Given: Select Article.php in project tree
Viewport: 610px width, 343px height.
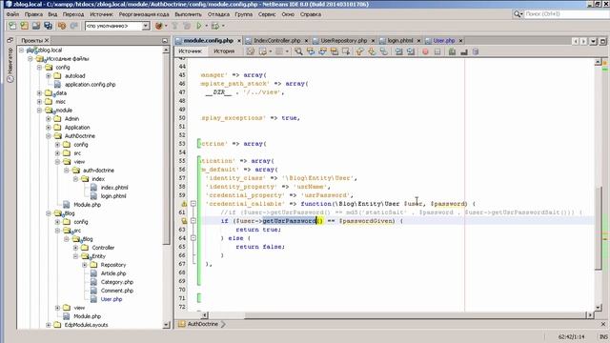Looking at the screenshot, I should coord(113,273).
